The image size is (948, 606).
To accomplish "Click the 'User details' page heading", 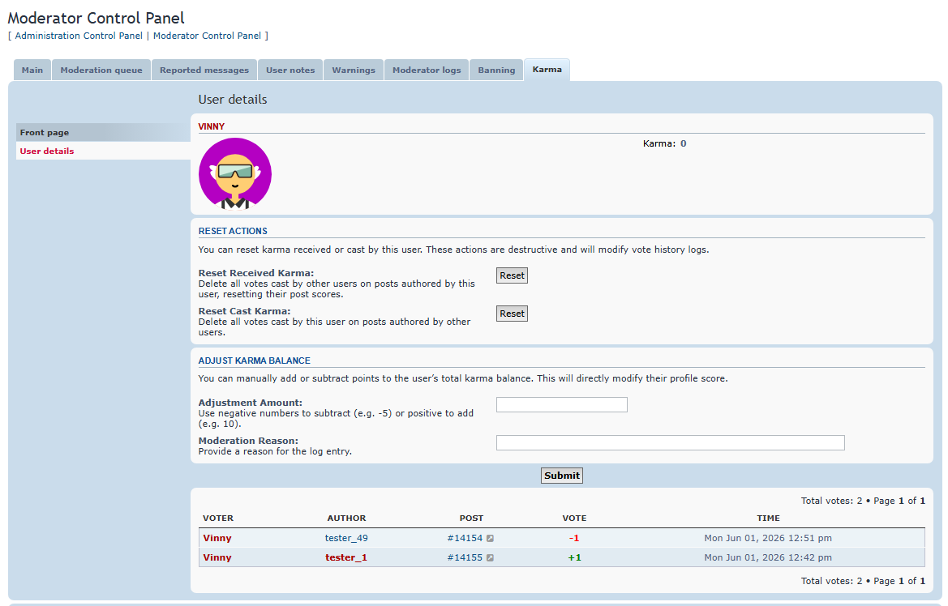I will pyautogui.click(x=233, y=100).
